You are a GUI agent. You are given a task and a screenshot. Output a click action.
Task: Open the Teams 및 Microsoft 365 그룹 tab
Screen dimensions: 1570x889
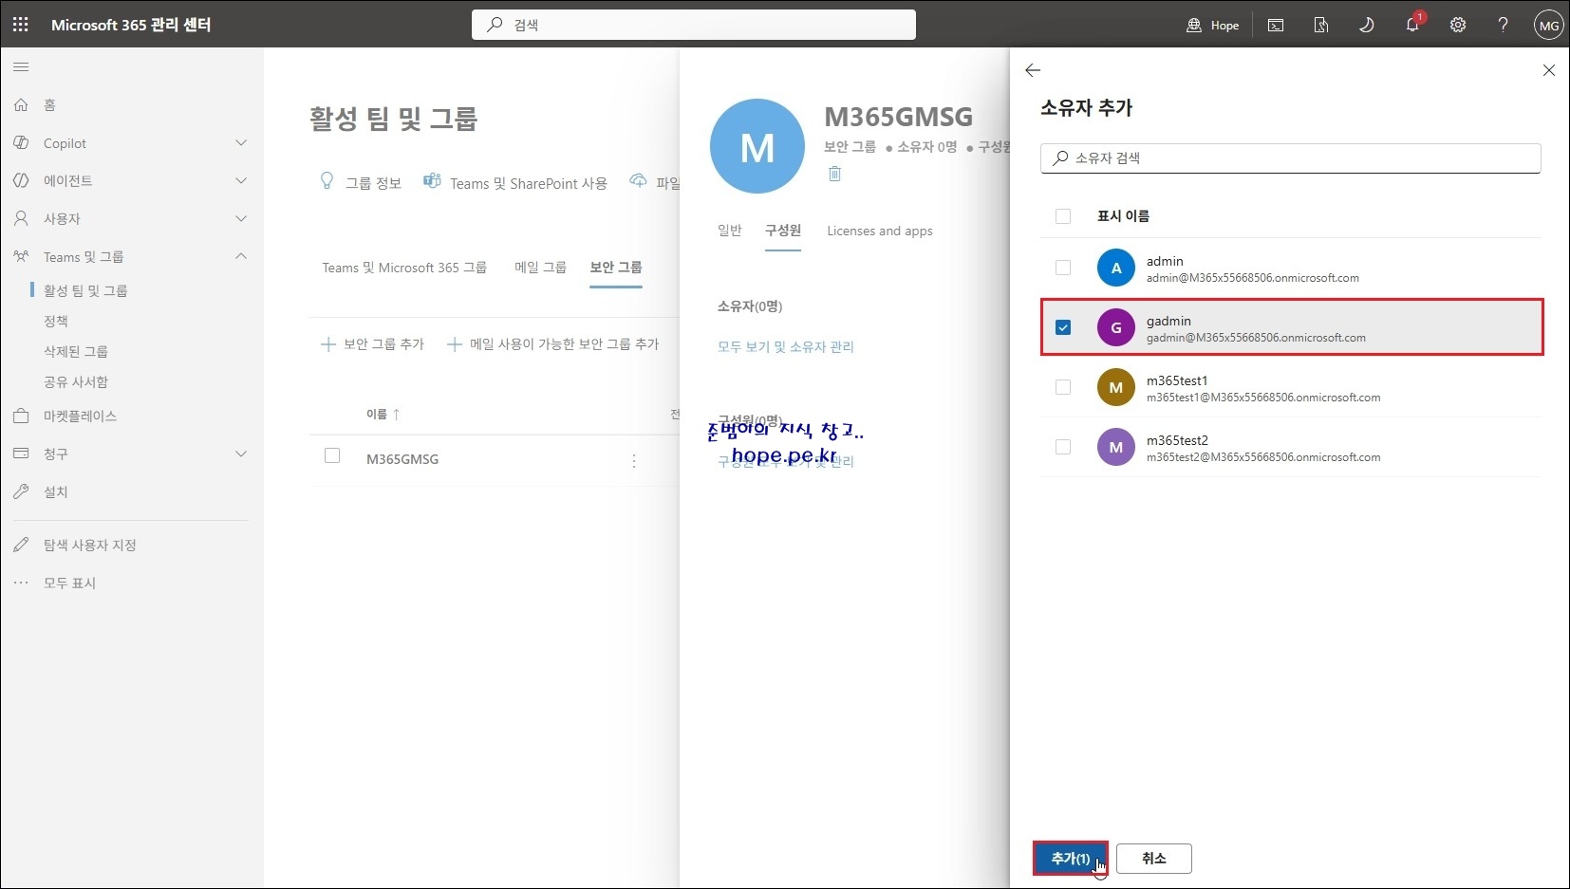[404, 268]
